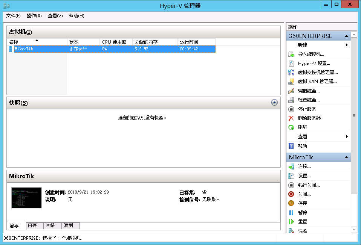Click the green 重置 reset icon

tap(291, 222)
